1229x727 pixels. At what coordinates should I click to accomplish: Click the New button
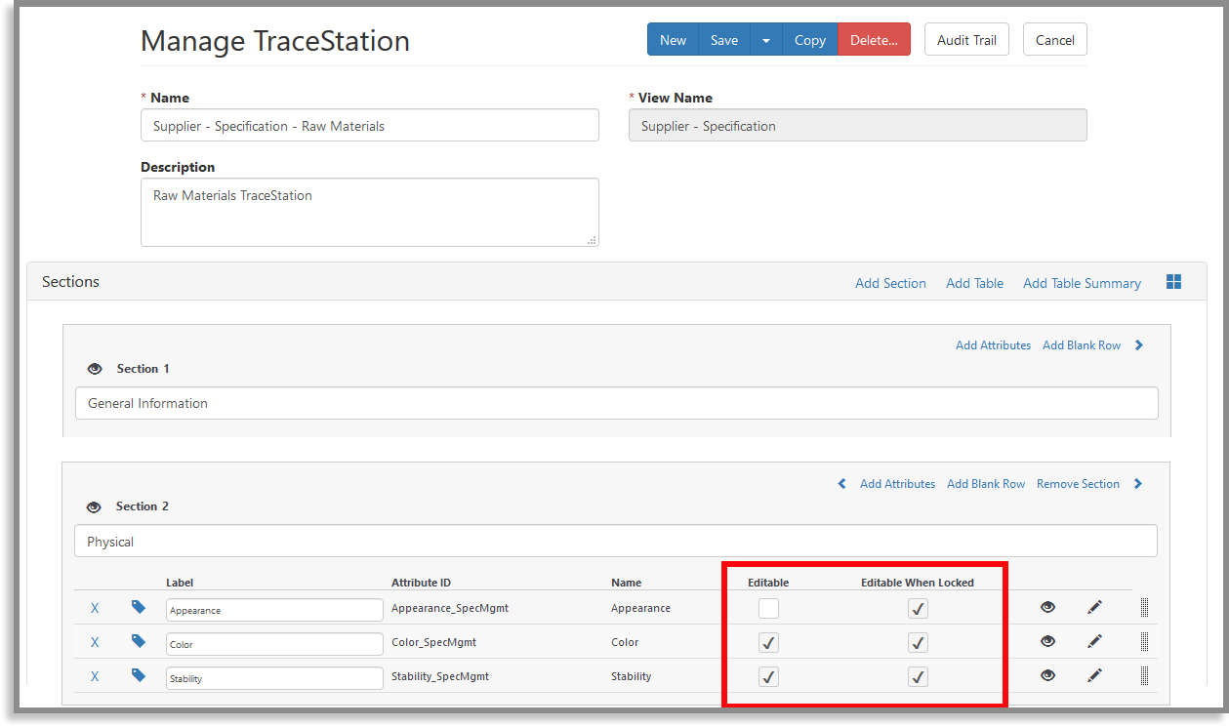pos(673,40)
